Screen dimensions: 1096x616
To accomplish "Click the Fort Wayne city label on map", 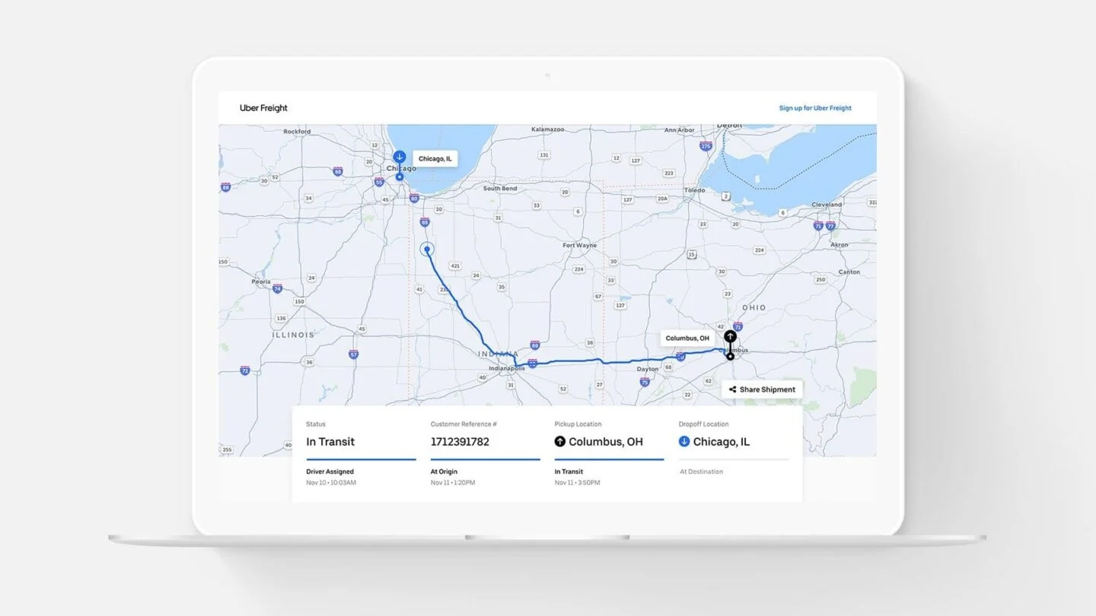I will [580, 246].
